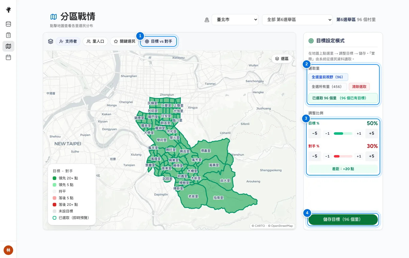Increase 目標 % by 1
The height and width of the screenshot is (258, 409).
tap(359, 133)
